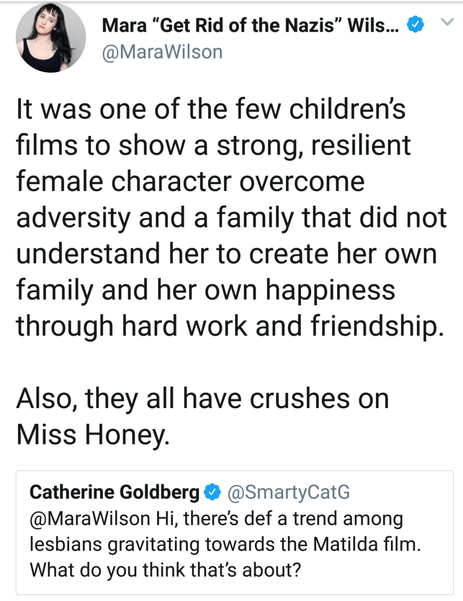The width and height of the screenshot is (463, 601).
Task: Click the sentence "Also, they all have crushes on"
Action: pos(202,398)
